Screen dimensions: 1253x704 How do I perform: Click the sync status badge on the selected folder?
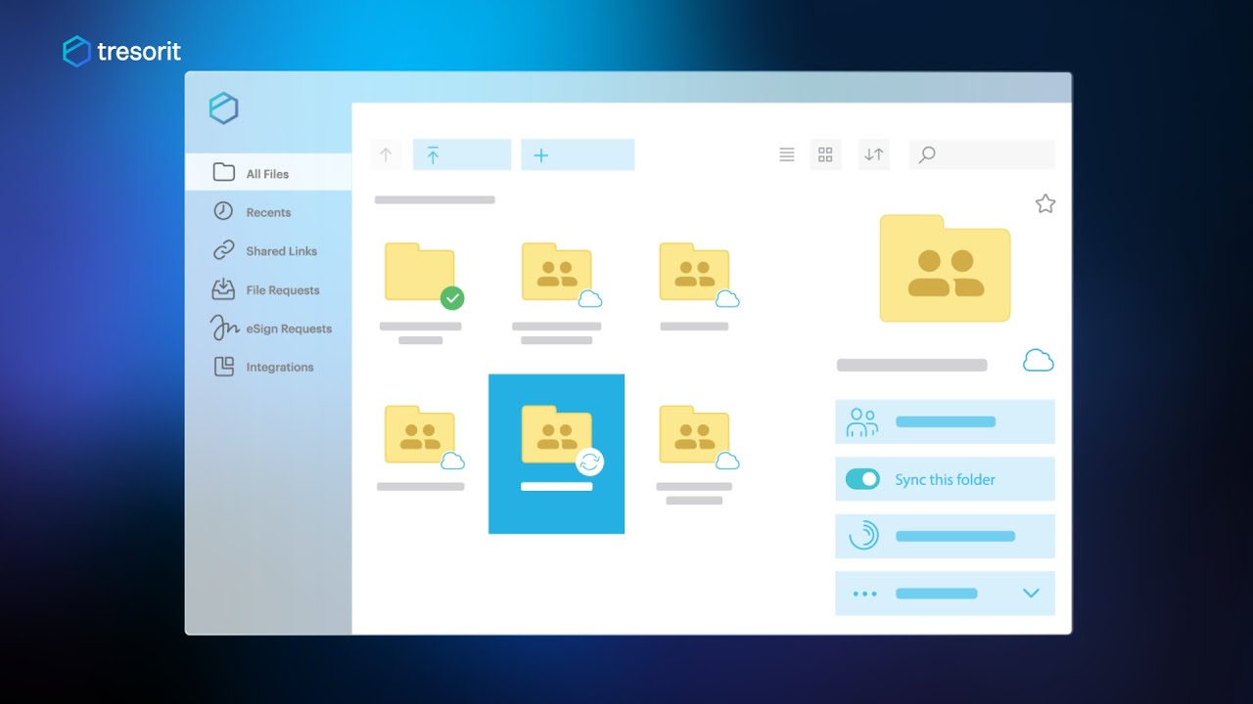[589, 462]
